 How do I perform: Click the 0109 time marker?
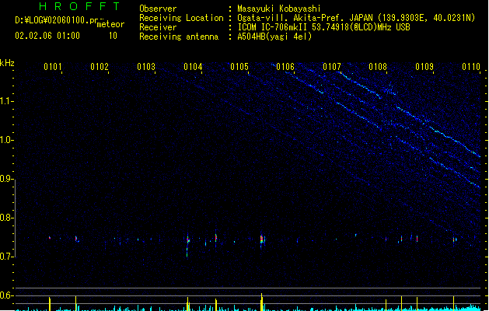pos(424,67)
